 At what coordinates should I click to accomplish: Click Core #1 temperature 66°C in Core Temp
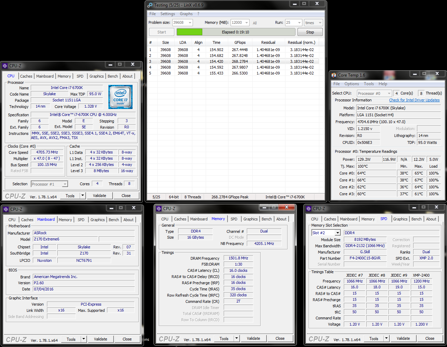(376, 180)
